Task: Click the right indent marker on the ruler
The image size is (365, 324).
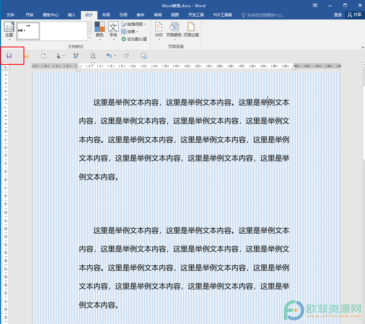Action: click(294, 68)
